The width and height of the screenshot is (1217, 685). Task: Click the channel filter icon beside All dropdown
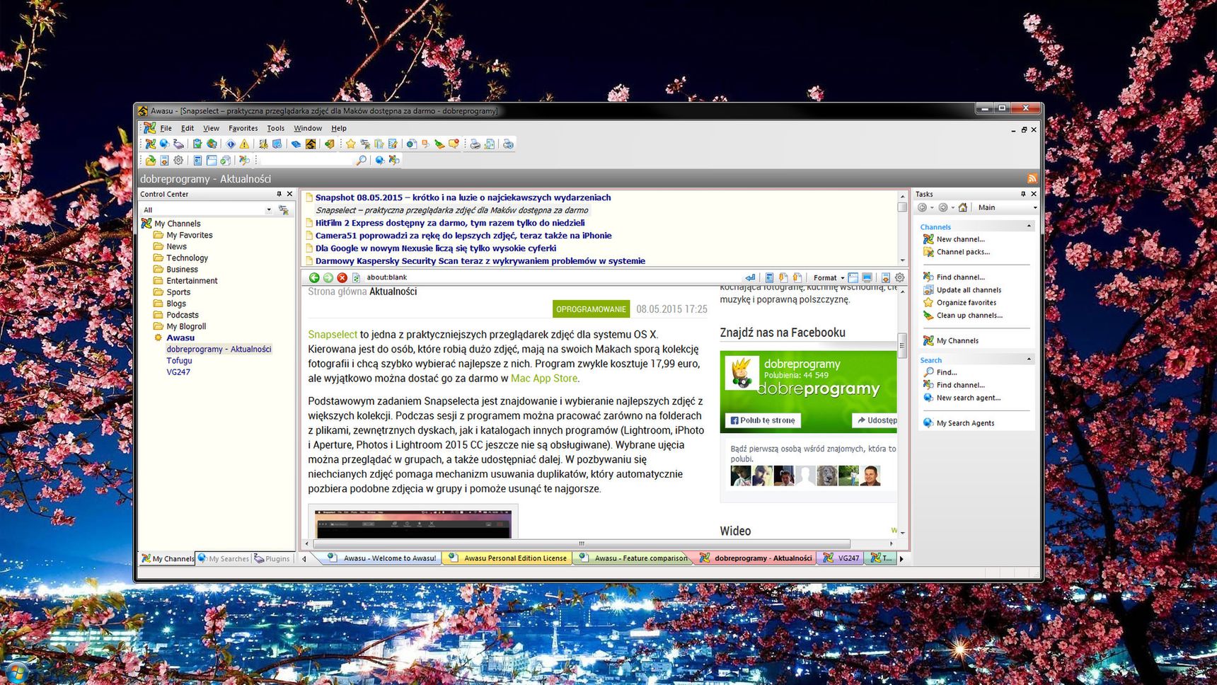[284, 209]
